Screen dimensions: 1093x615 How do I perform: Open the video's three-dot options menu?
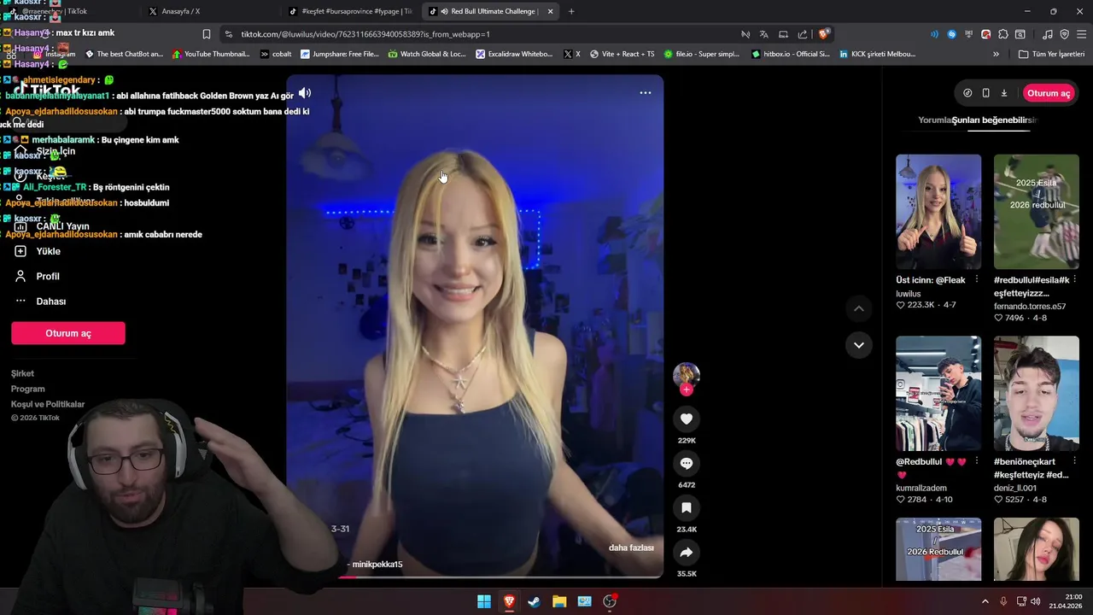click(646, 93)
